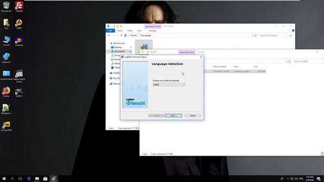This screenshot has width=324, height=182.
Task: Launch FileZilla from the desktop
Action: pyautogui.click(x=19, y=7)
